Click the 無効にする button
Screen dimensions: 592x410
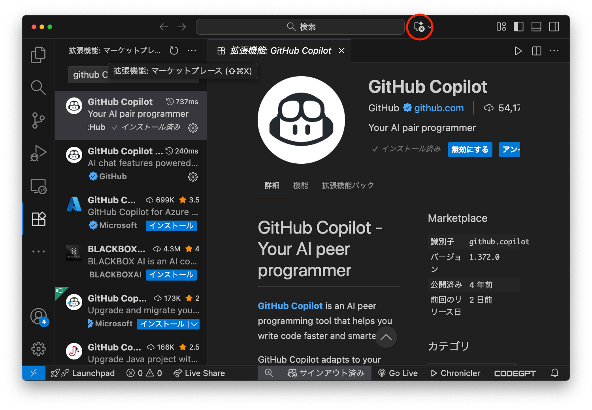[x=470, y=150]
